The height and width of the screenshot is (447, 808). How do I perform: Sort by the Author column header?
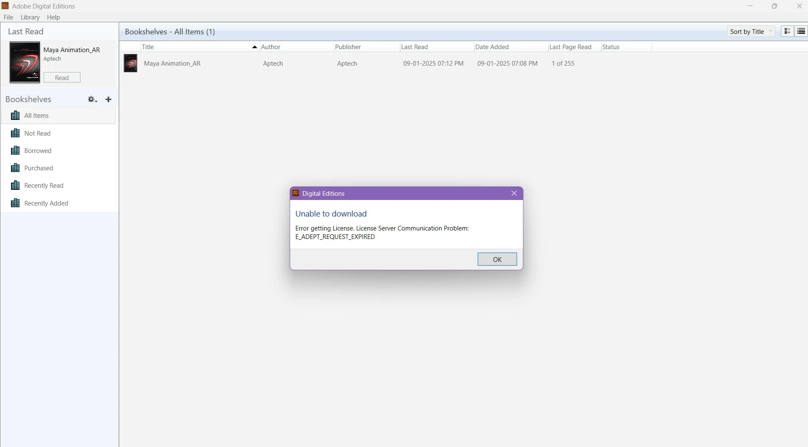(x=296, y=47)
